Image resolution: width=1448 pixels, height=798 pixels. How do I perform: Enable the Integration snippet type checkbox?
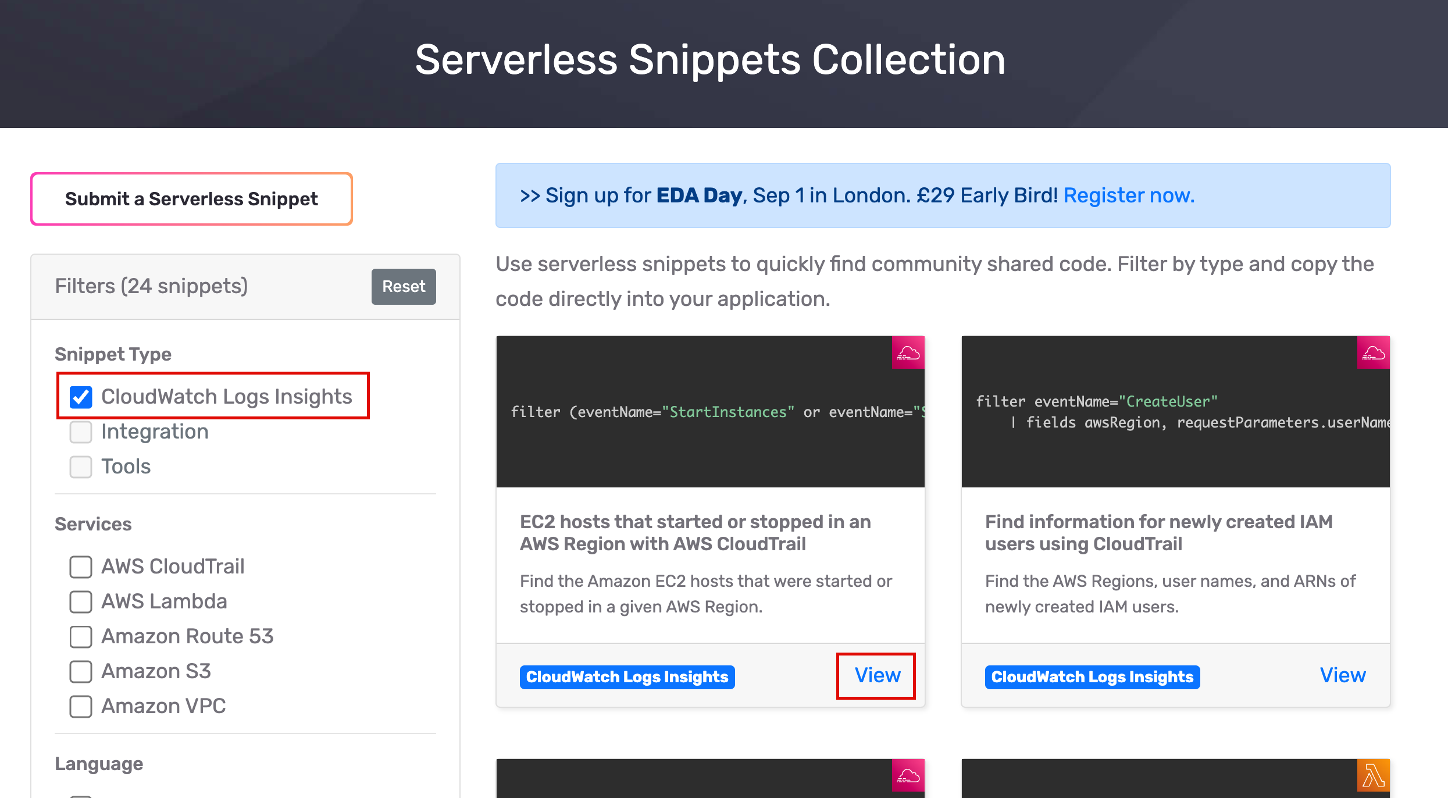tap(81, 432)
